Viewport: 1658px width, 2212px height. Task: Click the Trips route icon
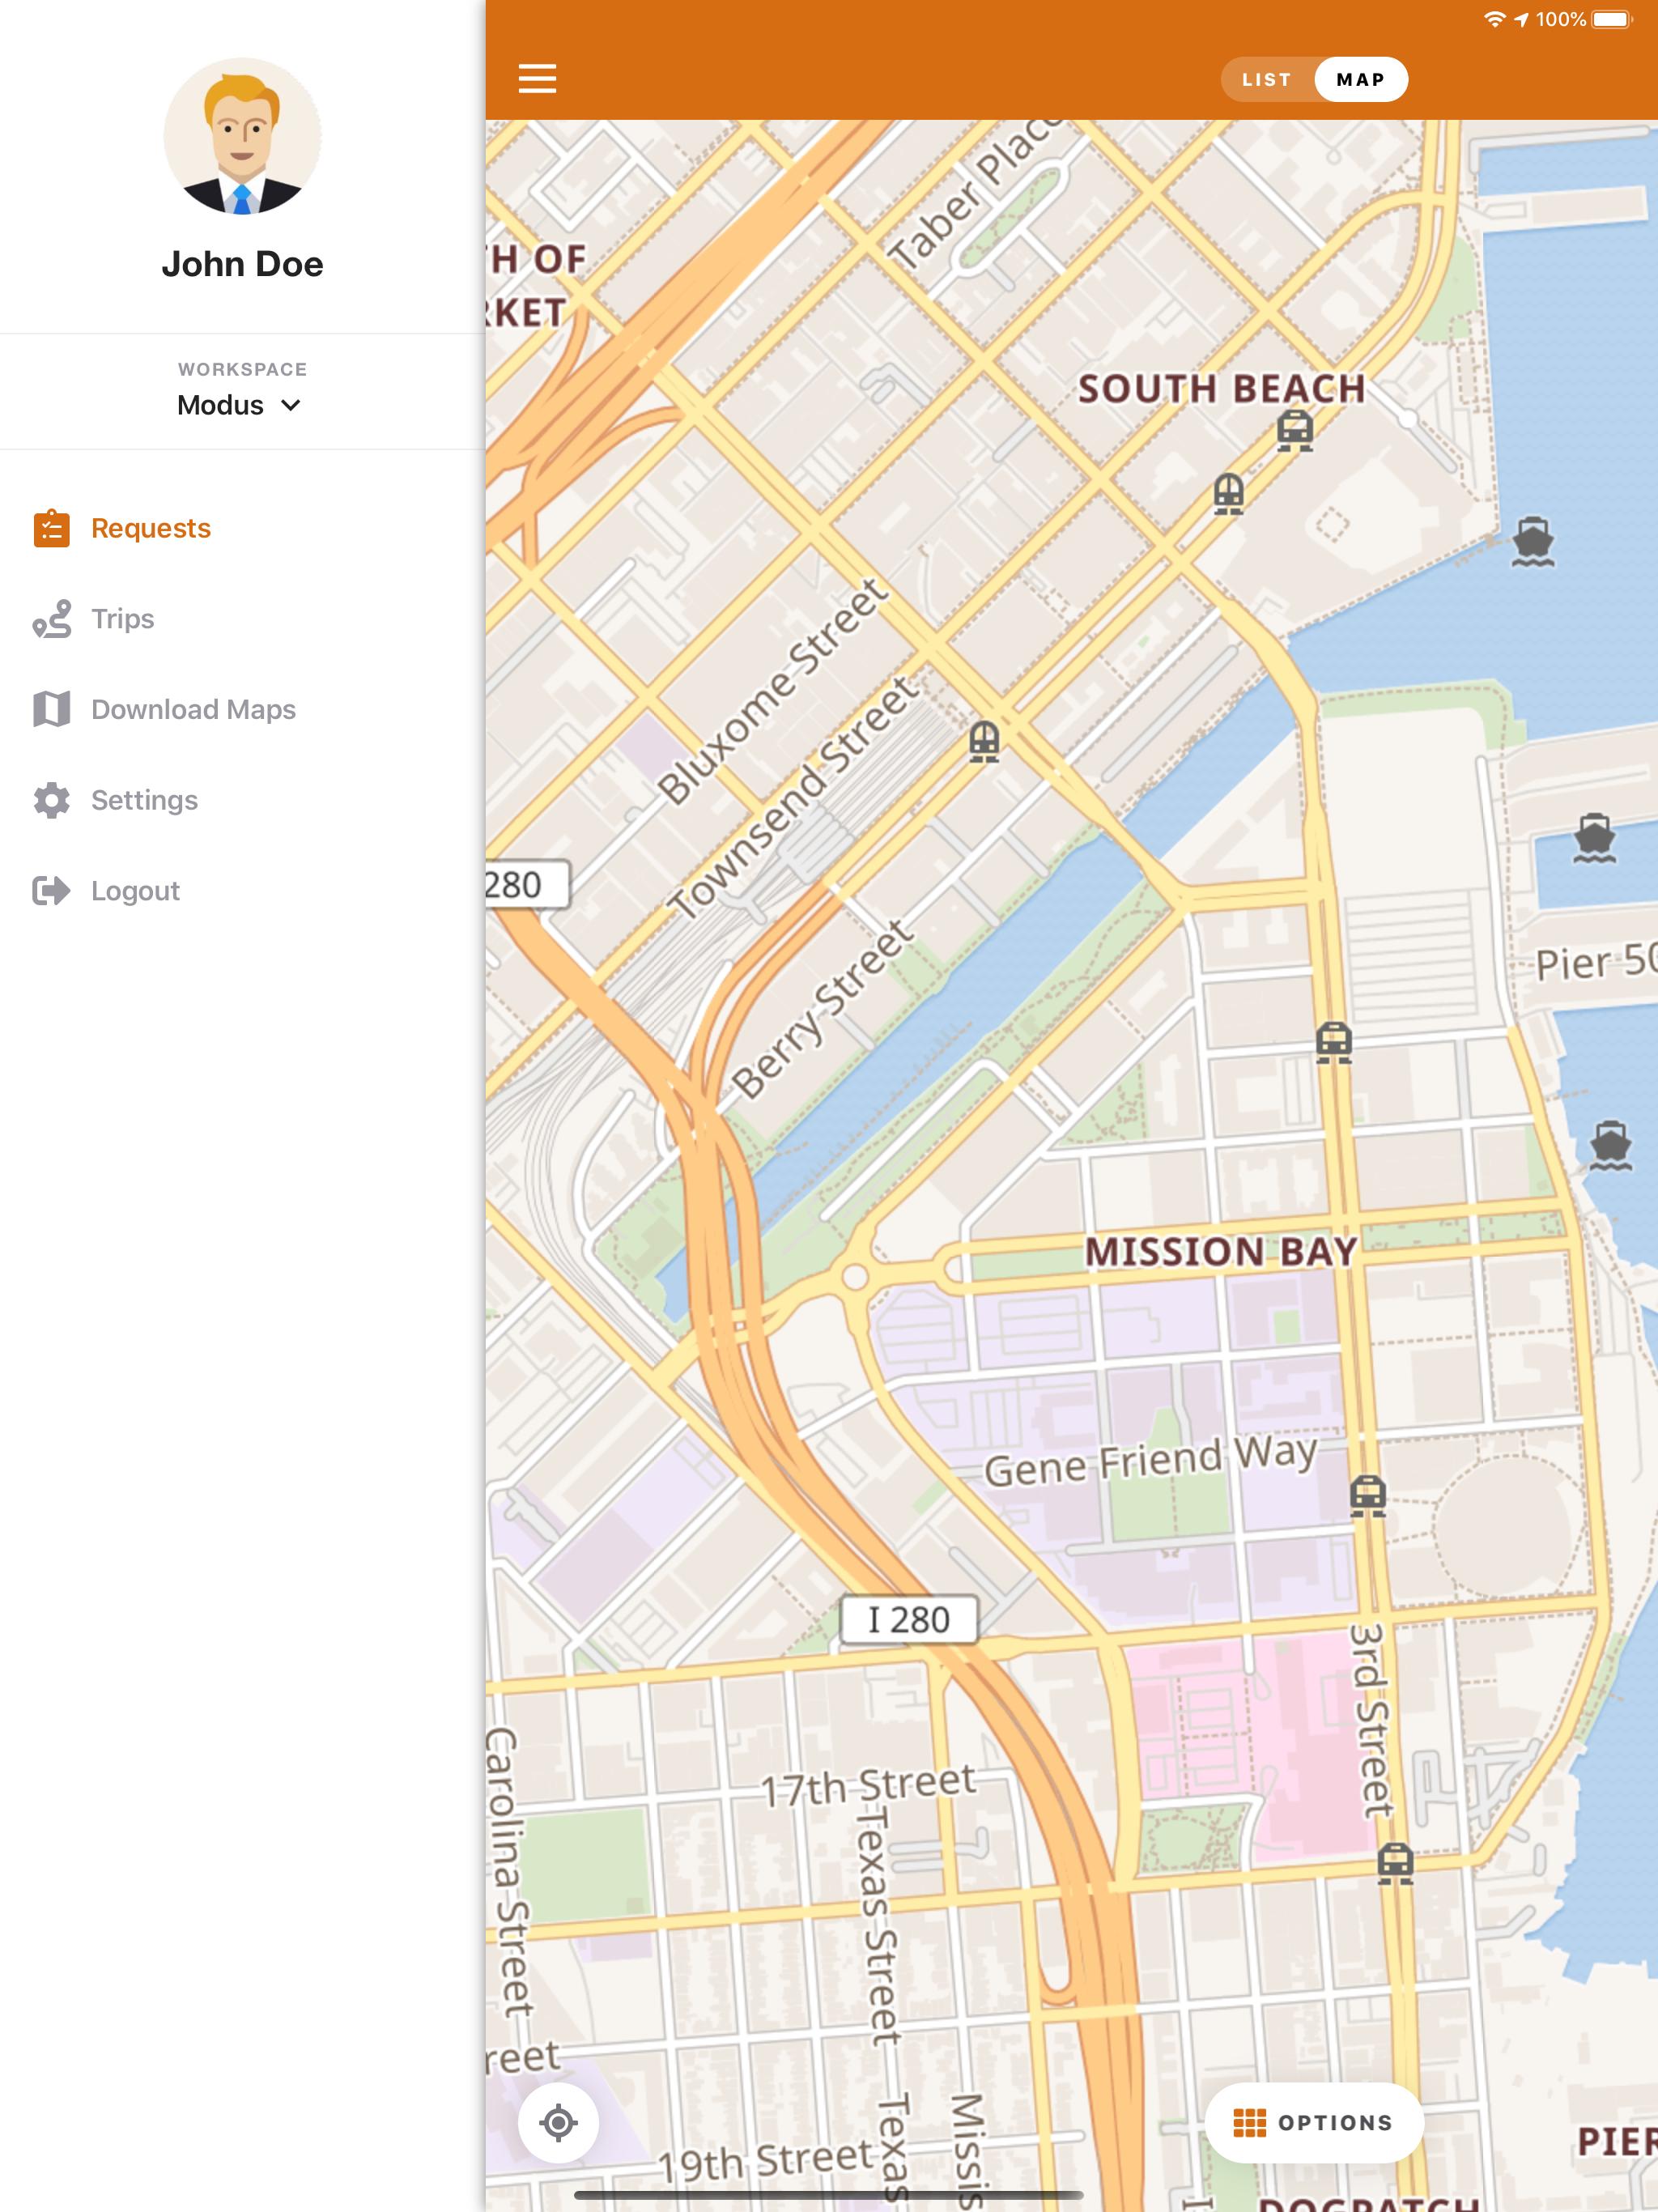click(52, 619)
